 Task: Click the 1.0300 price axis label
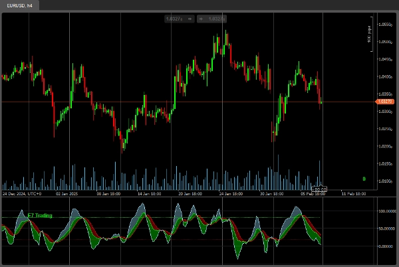tap(385, 112)
